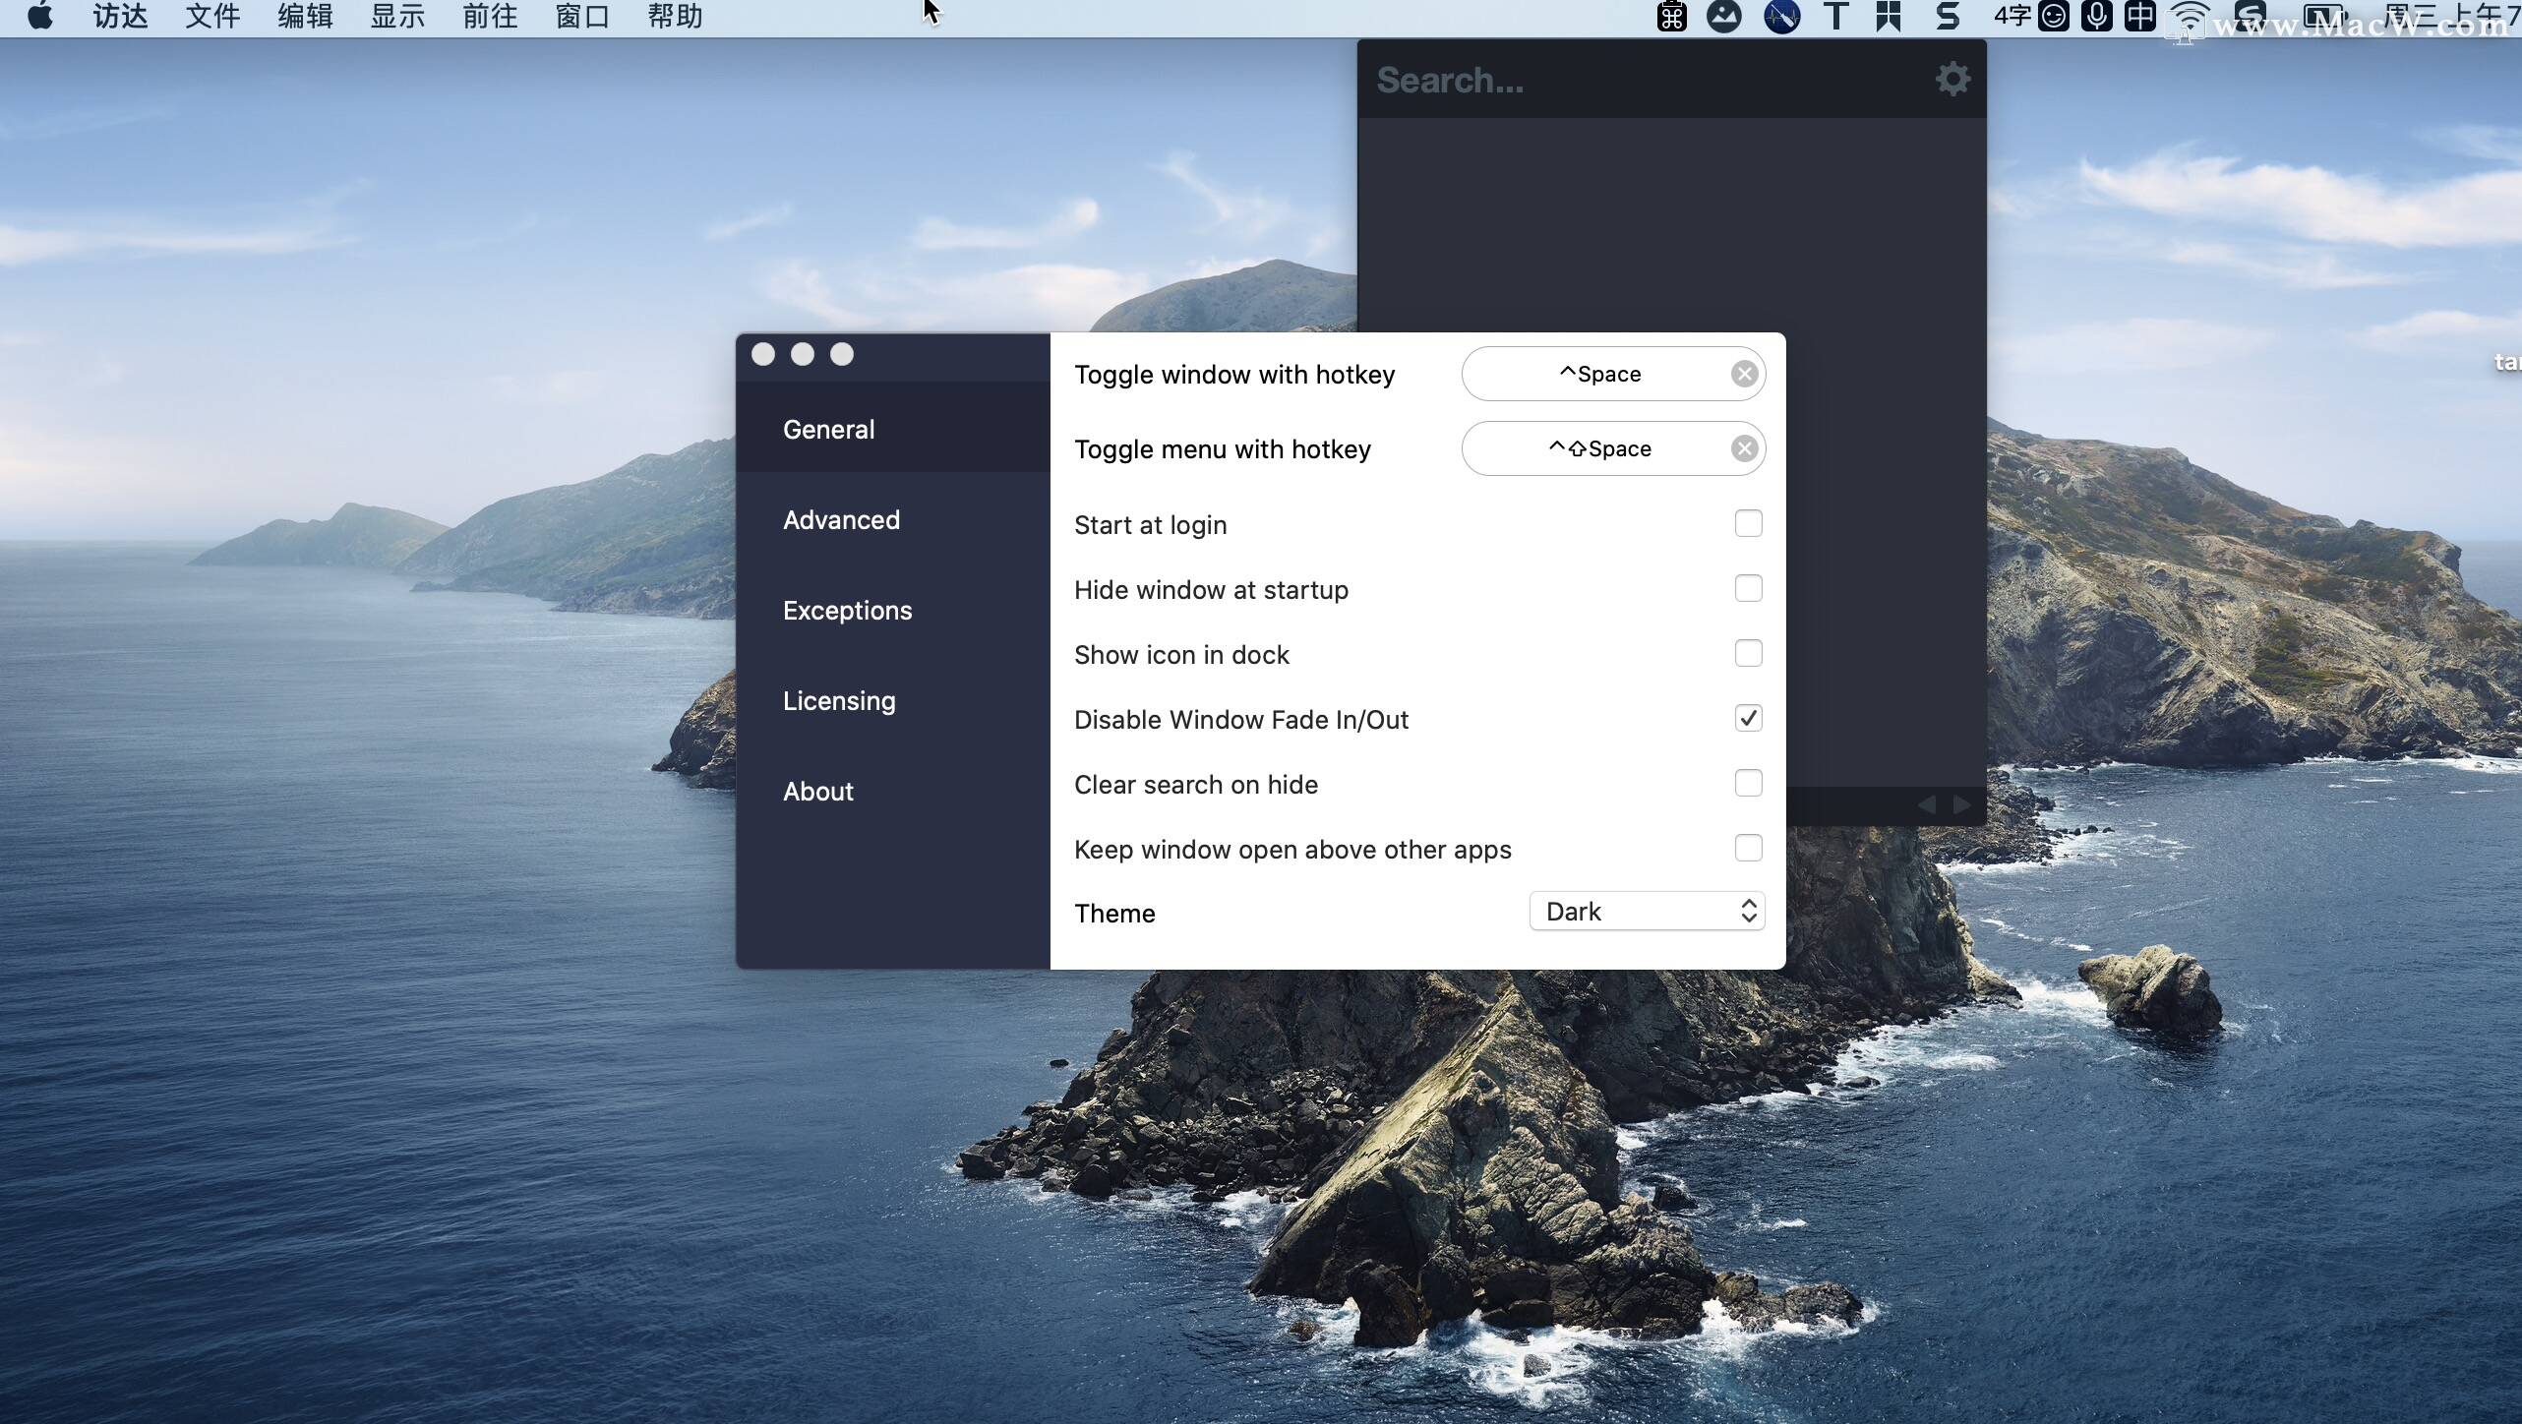This screenshot has height=1424, width=2522.
Task: Enable Keep window open above other apps
Action: [x=1748, y=849]
